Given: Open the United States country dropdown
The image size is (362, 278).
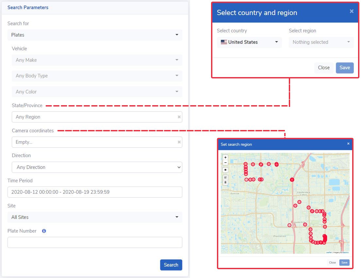Looking at the screenshot, I should click(249, 42).
